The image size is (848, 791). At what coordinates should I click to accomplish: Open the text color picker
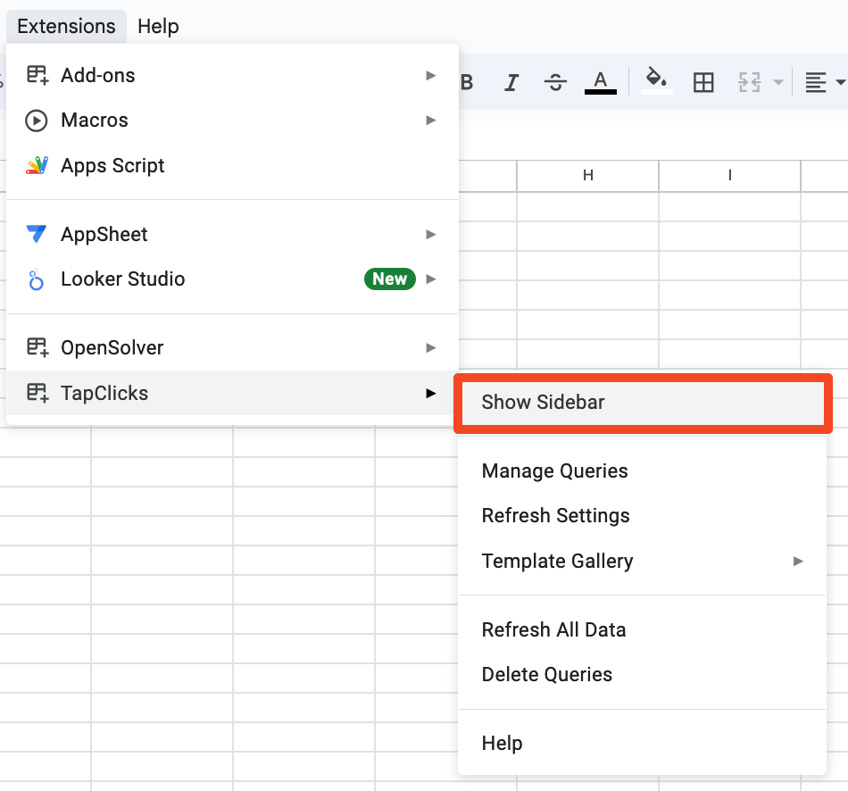point(601,82)
